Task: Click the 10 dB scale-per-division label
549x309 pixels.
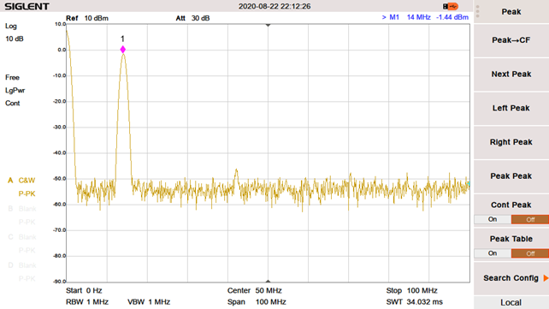Action: pos(15,39)
